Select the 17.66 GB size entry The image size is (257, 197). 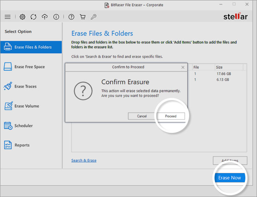click(224, 74)
